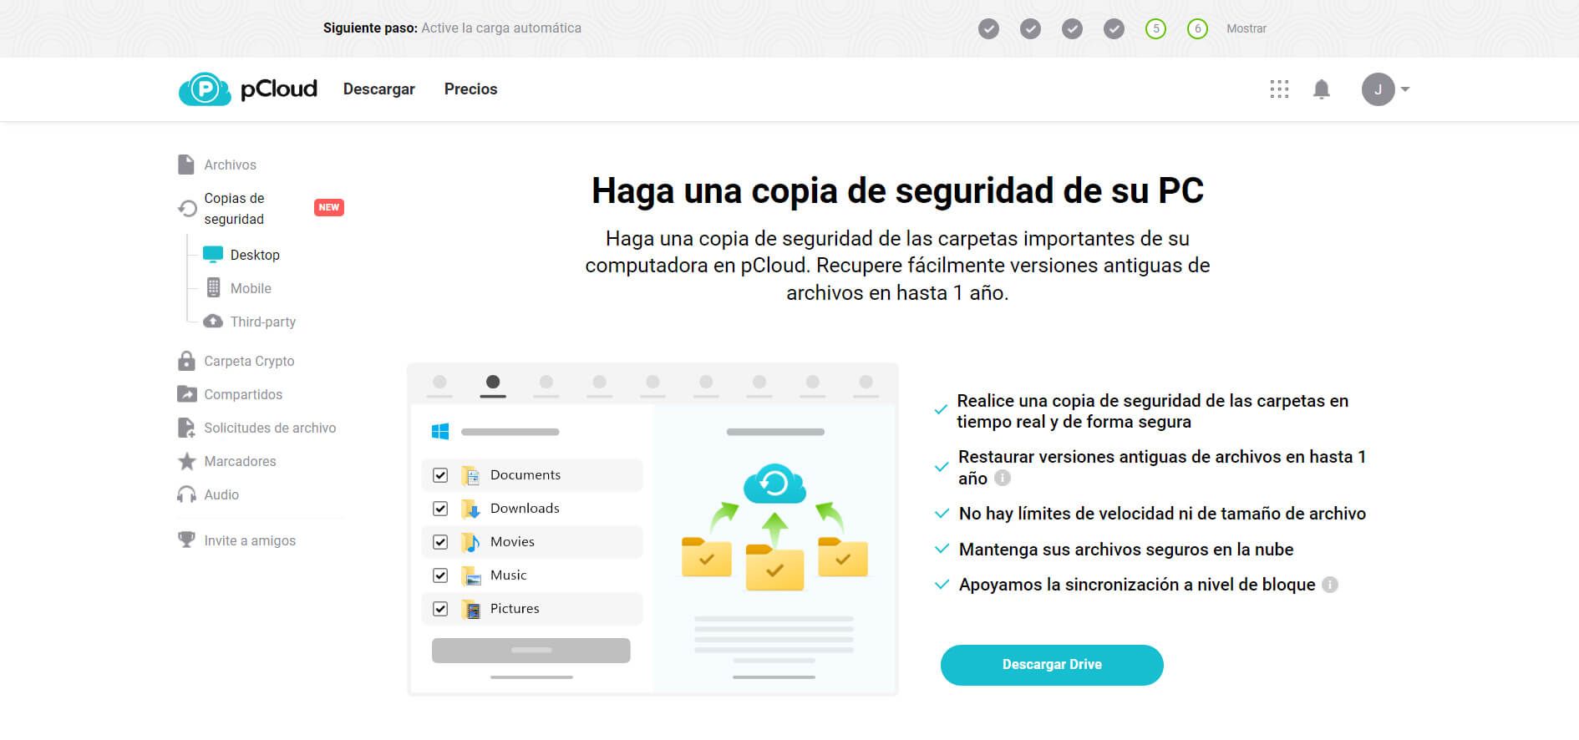Open Marcadores section
The image size is (1579, 740).
tap(240, 461)
